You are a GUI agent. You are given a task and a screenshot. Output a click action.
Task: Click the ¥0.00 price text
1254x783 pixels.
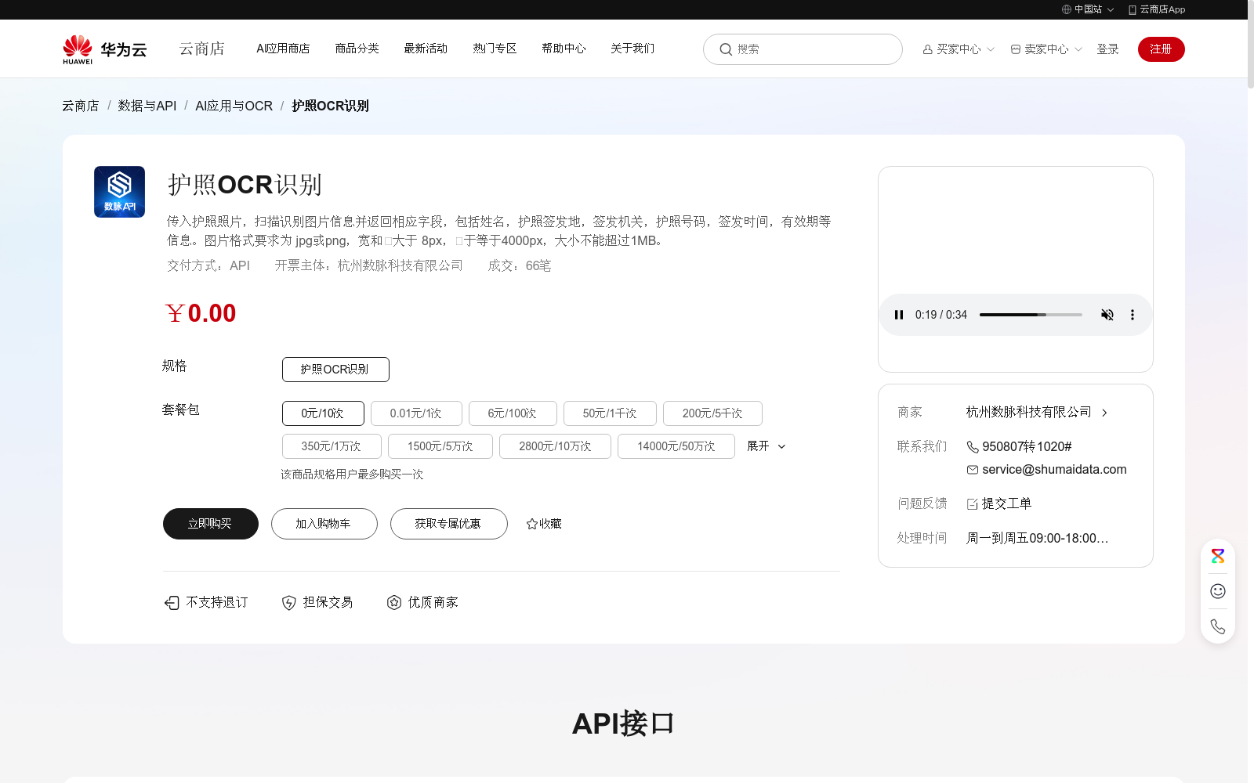(201, 313)
